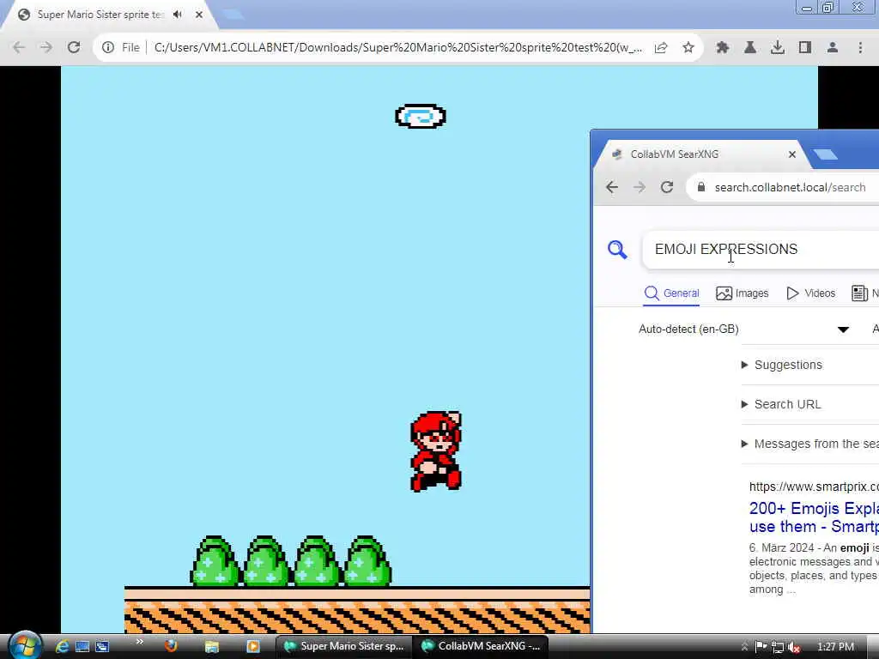The height and width of the screenshot is (659, 879).
Task: Open the Extensions puzzle icon
Action: pos(723,48)
